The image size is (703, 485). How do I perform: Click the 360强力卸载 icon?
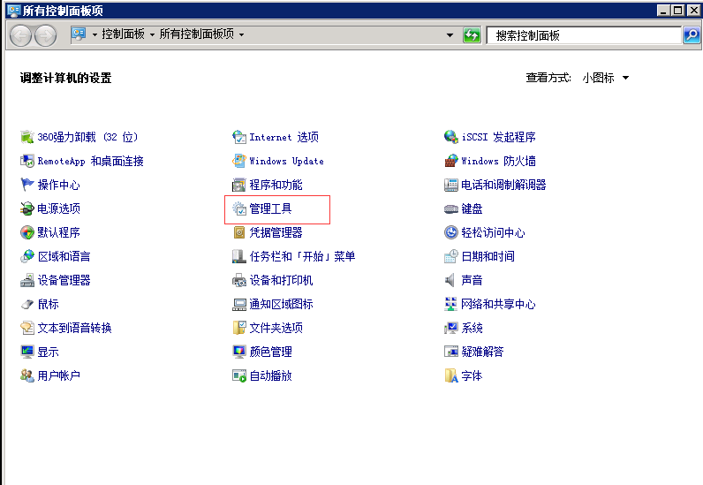tap(27, 138)
